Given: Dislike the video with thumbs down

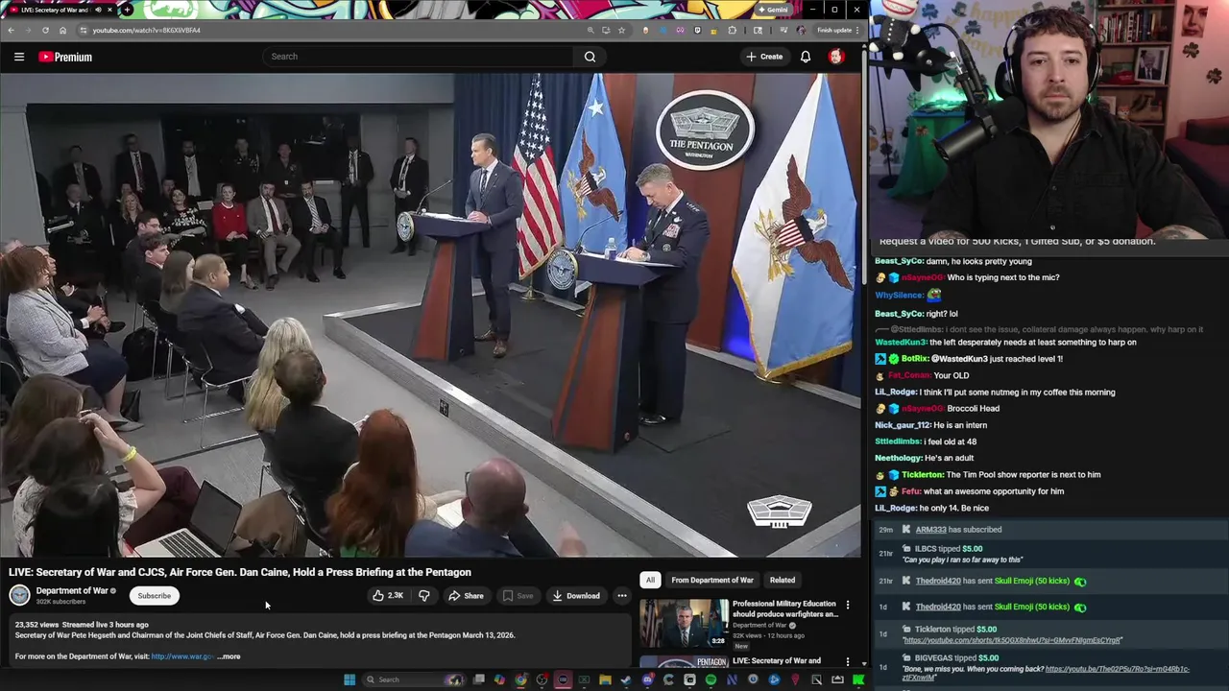Looking at the screenshot, I should [x=424, y=595].
